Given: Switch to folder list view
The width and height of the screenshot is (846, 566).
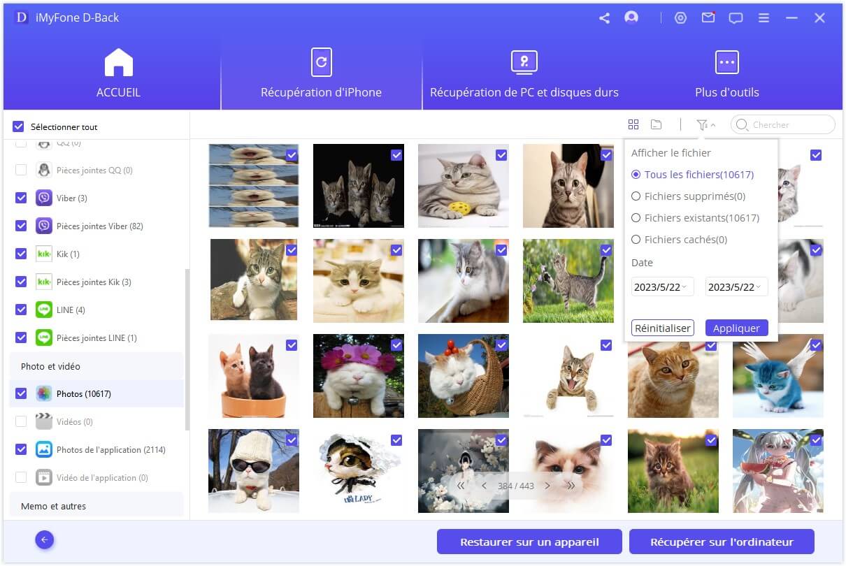Looking at the screenshot, I should pyautogui.click(x=656, y=124).
